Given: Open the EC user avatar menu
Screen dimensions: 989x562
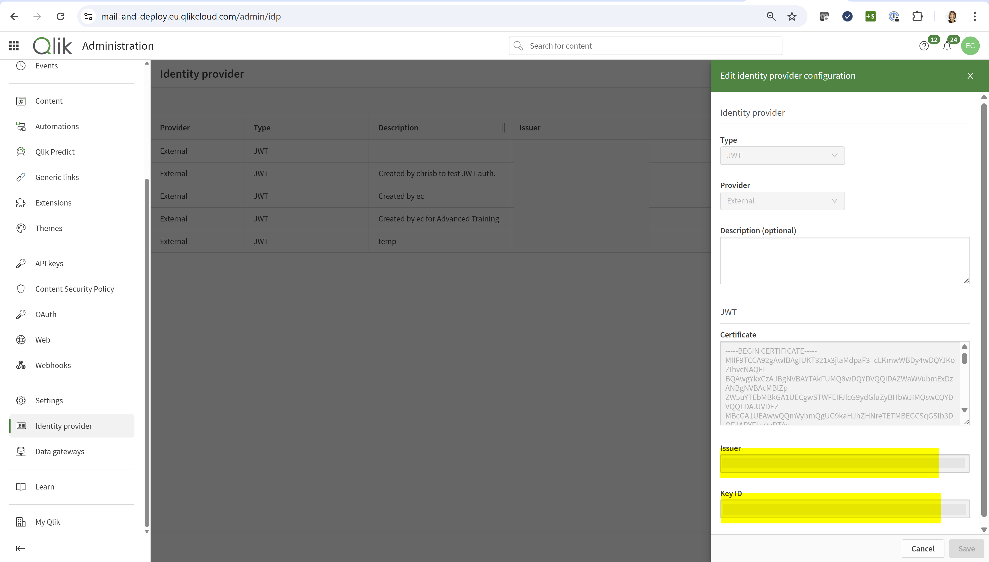Looking at the screenshot, I should coord(970,46).
